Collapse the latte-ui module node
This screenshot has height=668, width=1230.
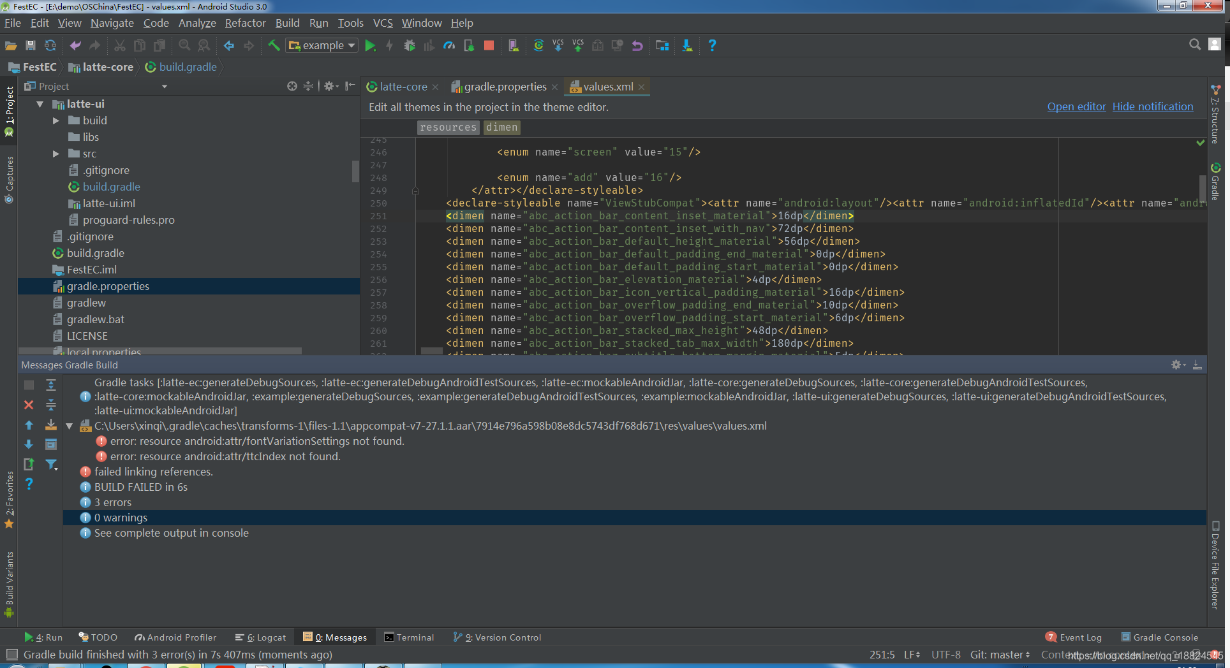pos(40,104)
